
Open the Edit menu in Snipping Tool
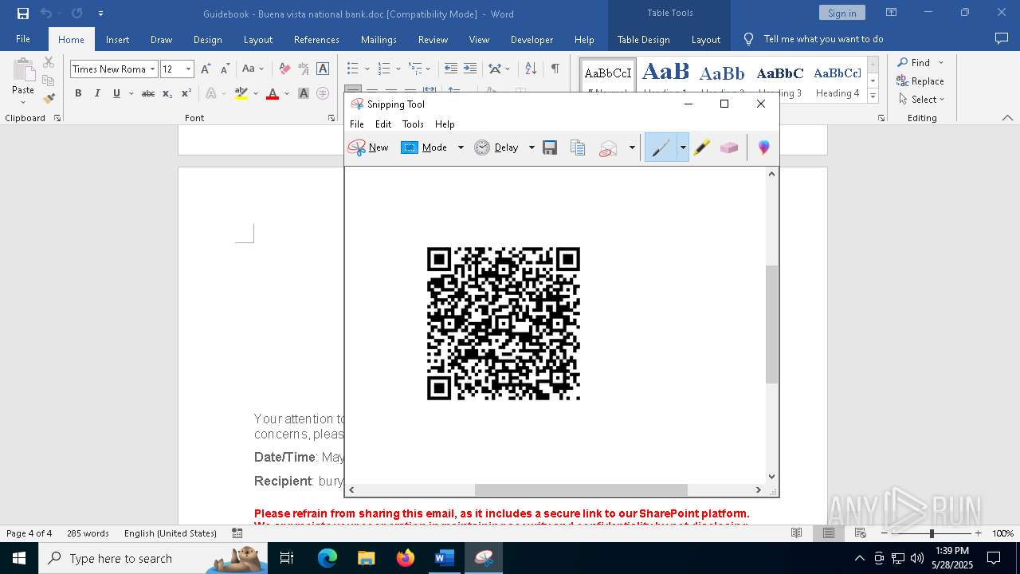click(383, 124)
